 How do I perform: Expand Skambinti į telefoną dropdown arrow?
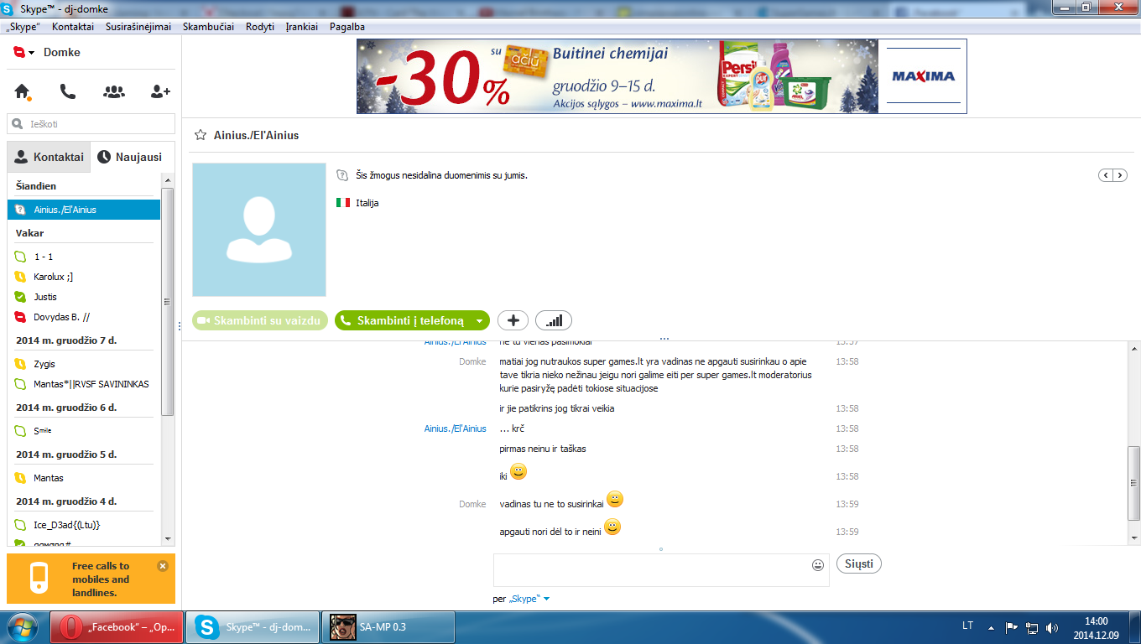[479, 320]
